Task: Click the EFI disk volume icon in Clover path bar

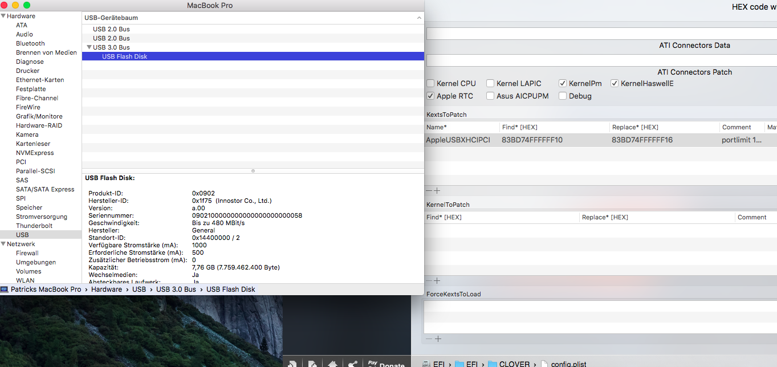Action: [x=426, y=364]
